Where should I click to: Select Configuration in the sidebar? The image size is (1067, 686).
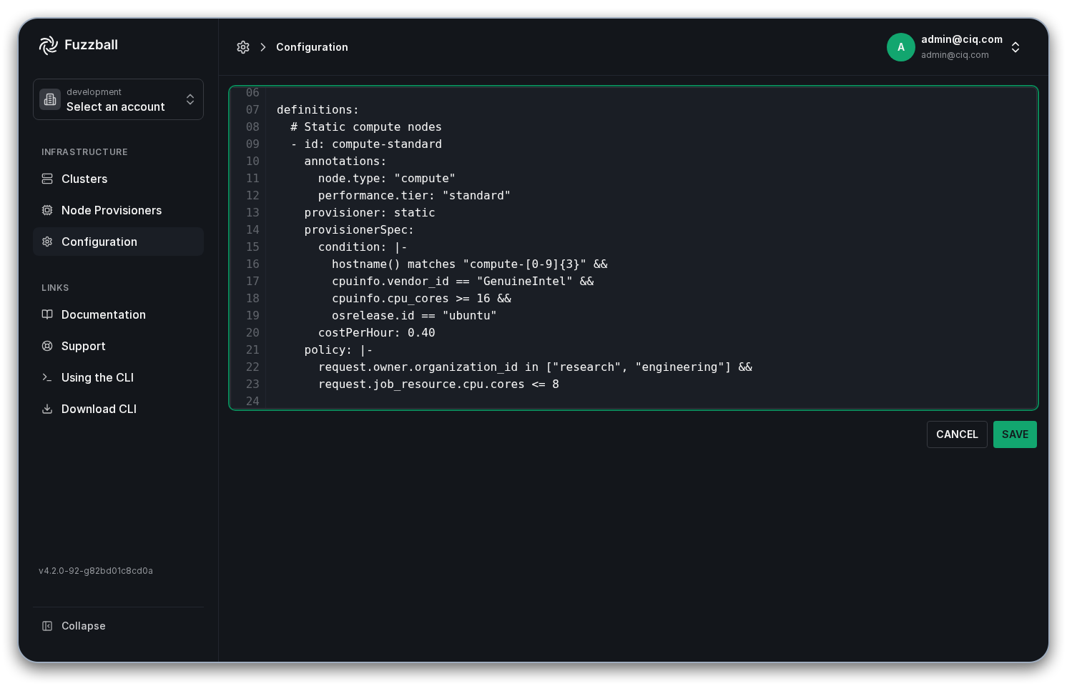click(x=118, y=242)
